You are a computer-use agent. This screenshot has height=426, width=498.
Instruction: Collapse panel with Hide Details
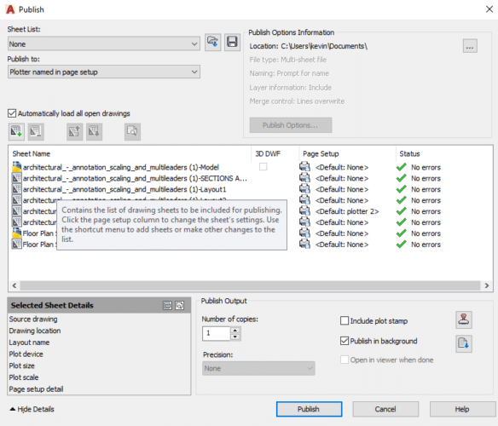coord(32,409)
